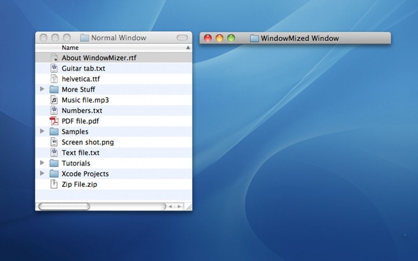Image resolution: width=418 pixels, height=261 pixels.
Task: Click the folder proxy icon in WindowMized Window title
Action: tap(254, 38)
